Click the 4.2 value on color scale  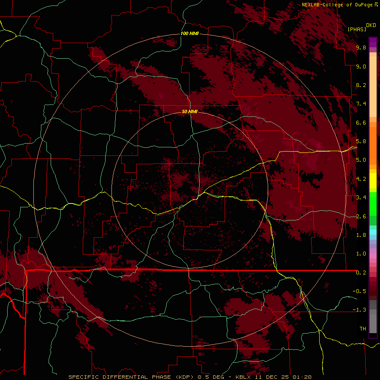[x=361, y=179]
